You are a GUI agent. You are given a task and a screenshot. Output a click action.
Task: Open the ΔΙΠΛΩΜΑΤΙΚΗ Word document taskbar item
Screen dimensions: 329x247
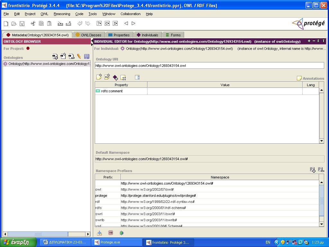[x=65, y=242]
